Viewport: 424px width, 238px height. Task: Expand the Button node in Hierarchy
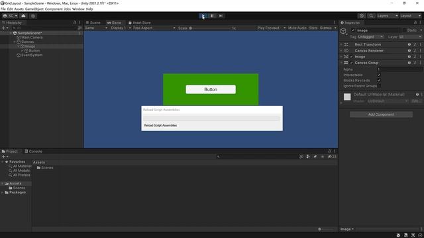point(22,51)
